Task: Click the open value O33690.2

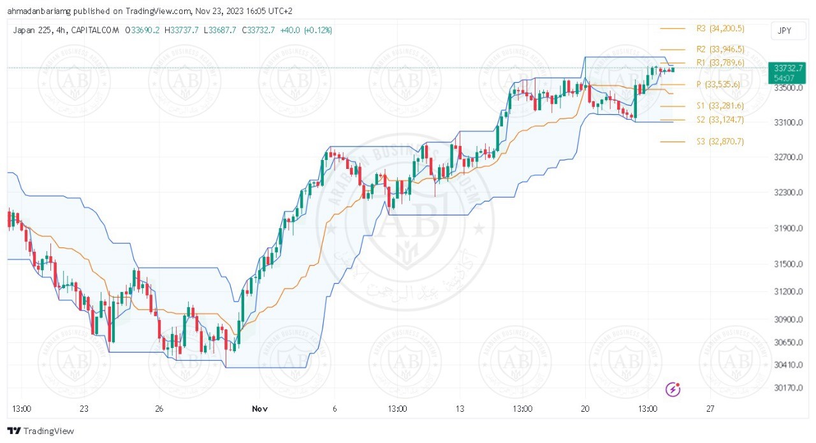Action: click(142, 30)
